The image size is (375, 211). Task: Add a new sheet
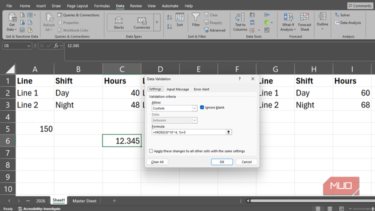(x=114, y=201)
